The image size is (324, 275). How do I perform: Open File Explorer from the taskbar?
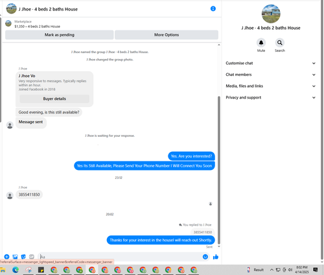[x=3, y=270]
